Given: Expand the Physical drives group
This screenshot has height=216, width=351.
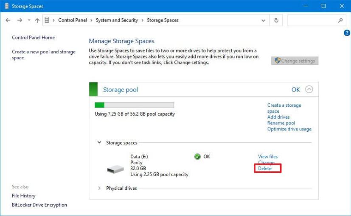Looking at the screenshot, I should point(99,188).
